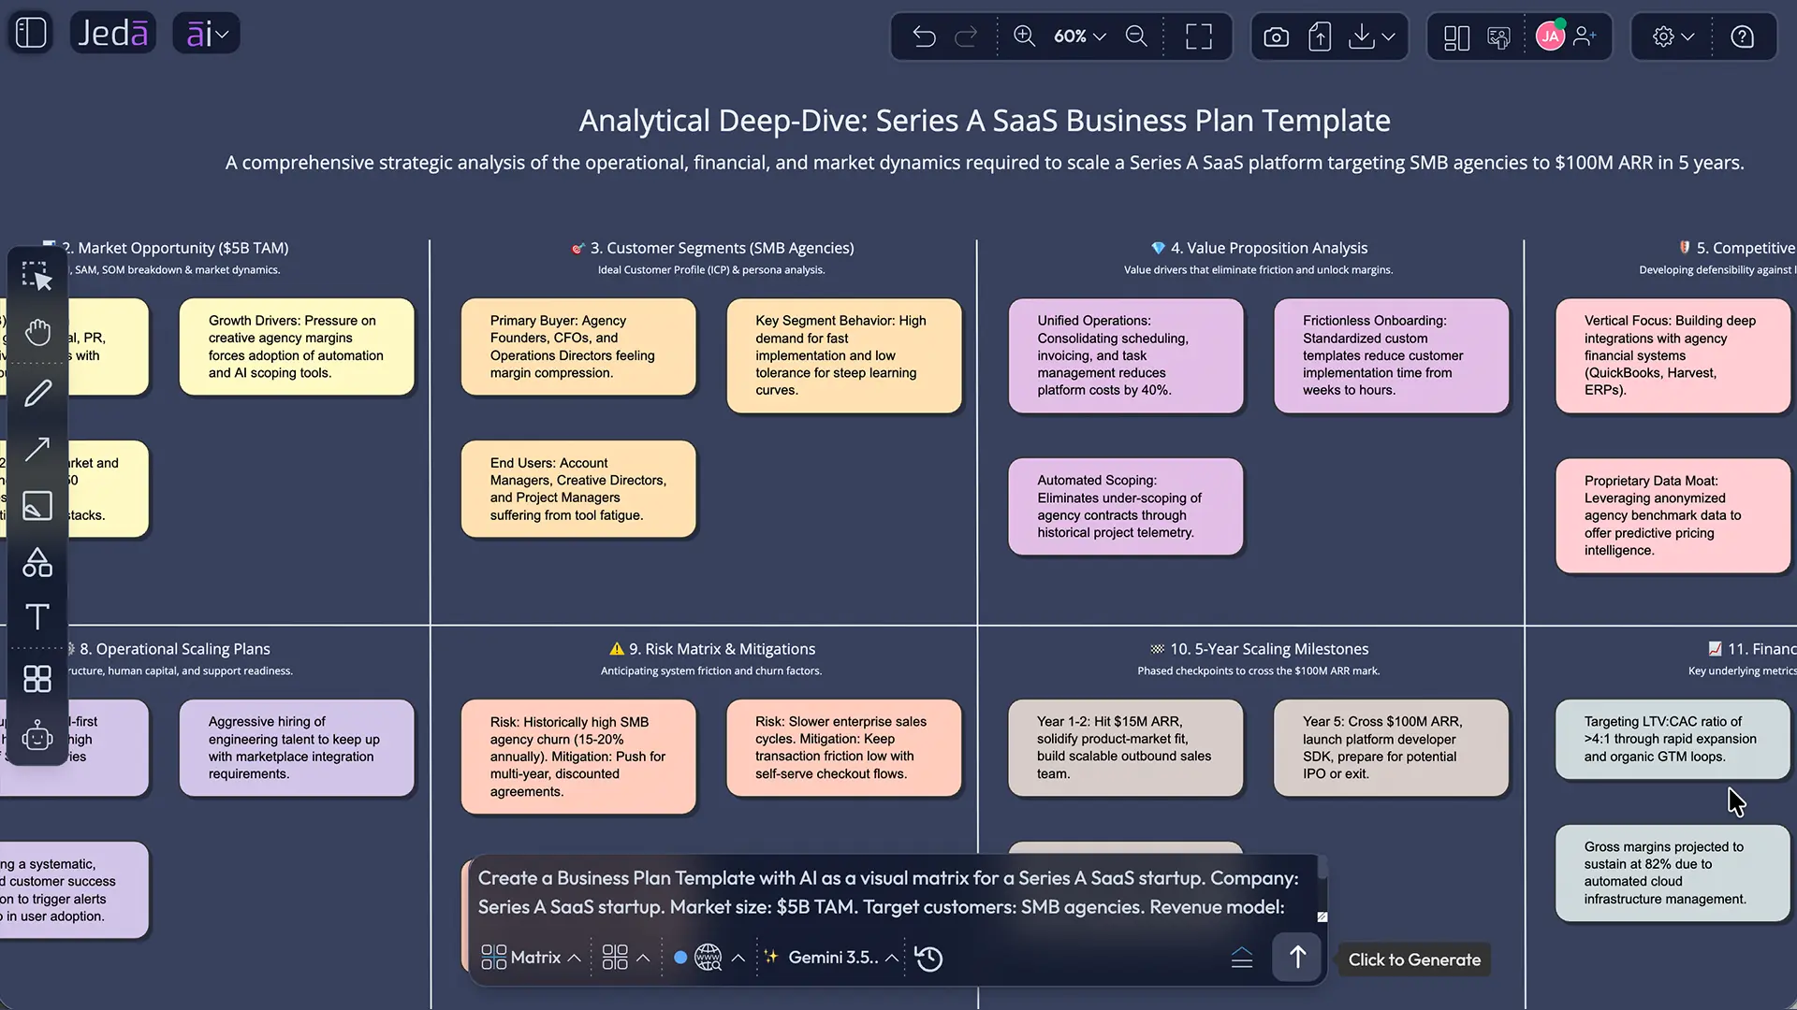Toggle web search globe in prompt bar
This screenshot has height=1010, width=1797.
pos(709,958)
